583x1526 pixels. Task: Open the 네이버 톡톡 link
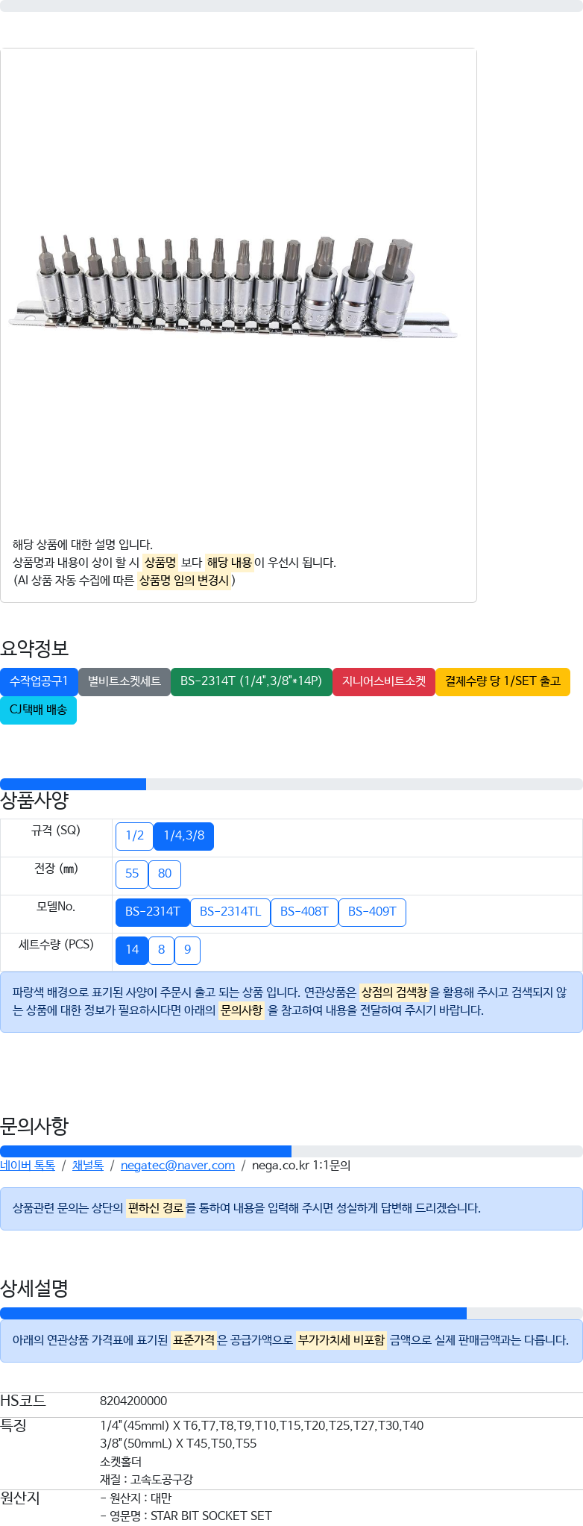28,1166
